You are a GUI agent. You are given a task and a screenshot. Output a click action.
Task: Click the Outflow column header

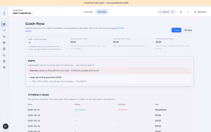pos(122,104)
